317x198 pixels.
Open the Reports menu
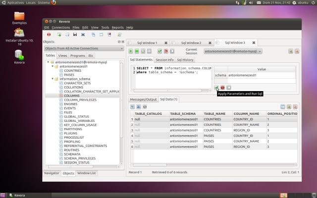[x=117, y=28]
